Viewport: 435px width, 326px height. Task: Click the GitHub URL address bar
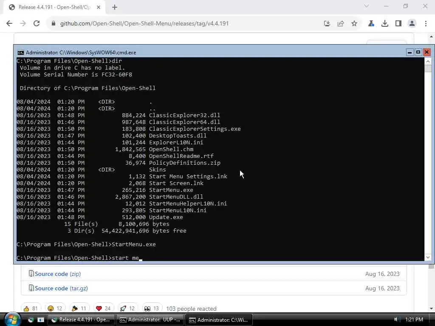pos(144,24)
